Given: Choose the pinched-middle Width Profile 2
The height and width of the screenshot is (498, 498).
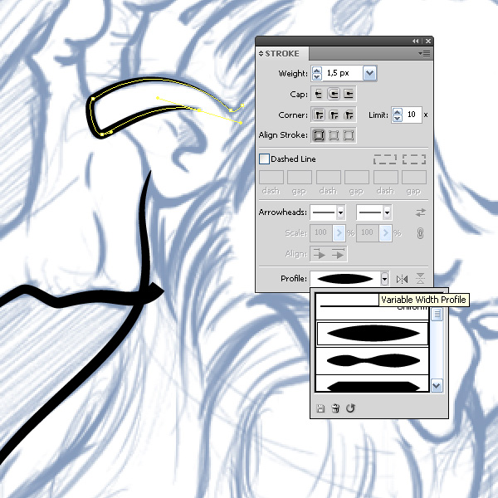Looking at the screenshot, I should point(372,361).
